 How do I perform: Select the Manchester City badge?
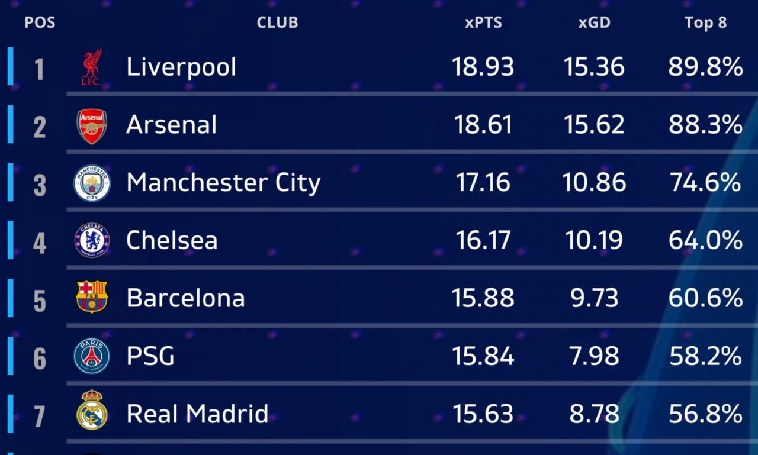92,183
